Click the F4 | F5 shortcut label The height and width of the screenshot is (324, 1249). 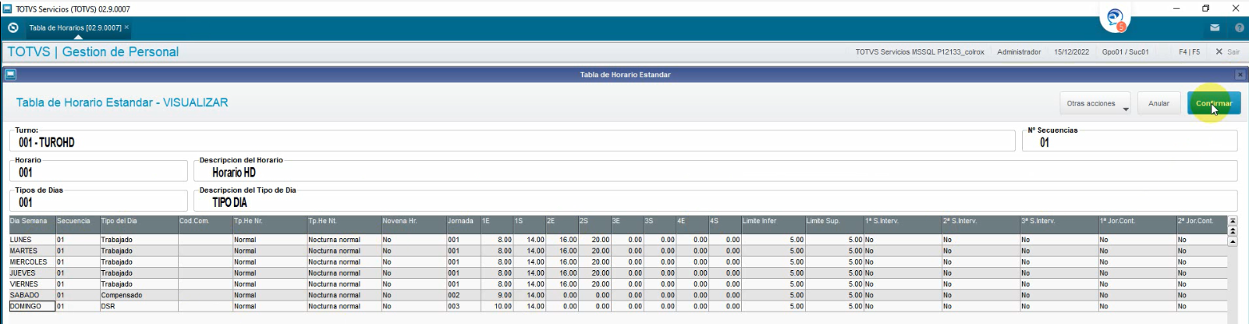[1189, 52]
